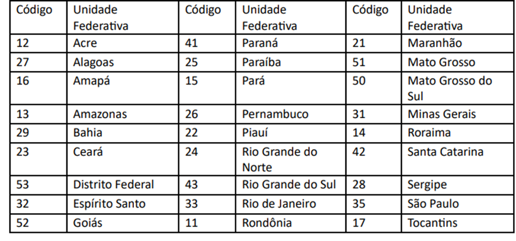Click code 35 for São Paulo
Viewport: 516px width, 241px height.
tap(374, 204)
